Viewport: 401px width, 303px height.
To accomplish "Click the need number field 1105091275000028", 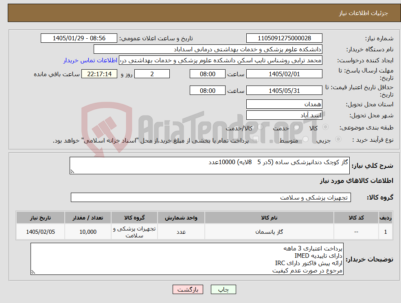I will click(284, 38).
